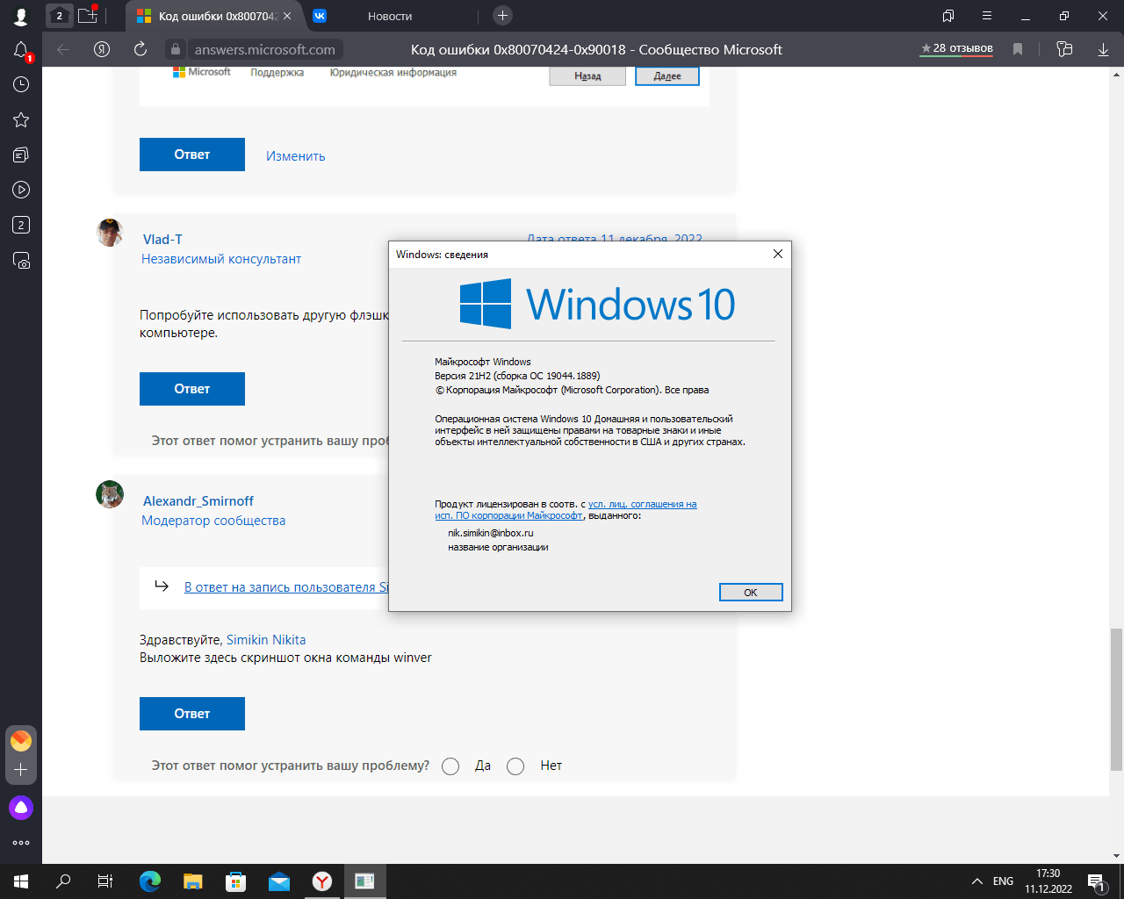1124x899 pixels.
Task: Open browsing history clock icon
Action: point(21,84)
